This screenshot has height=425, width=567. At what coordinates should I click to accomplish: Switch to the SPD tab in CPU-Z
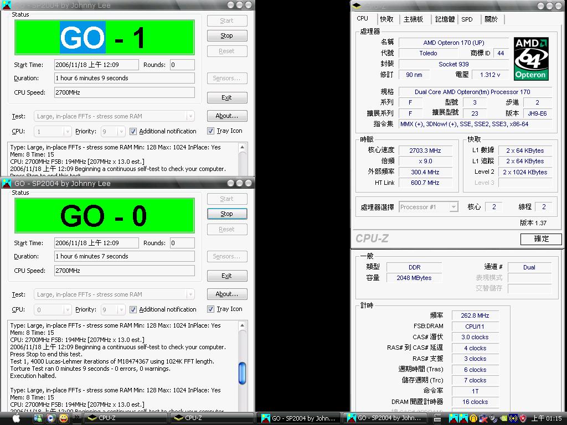pos(467,19)
